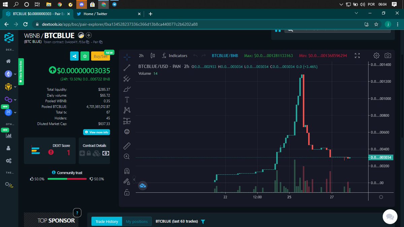Viewport: 404px width, 227px height.
Task: Copy the pair address
Action: 101,42
